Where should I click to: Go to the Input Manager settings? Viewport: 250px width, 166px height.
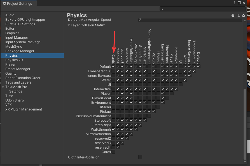coord(17,38)
